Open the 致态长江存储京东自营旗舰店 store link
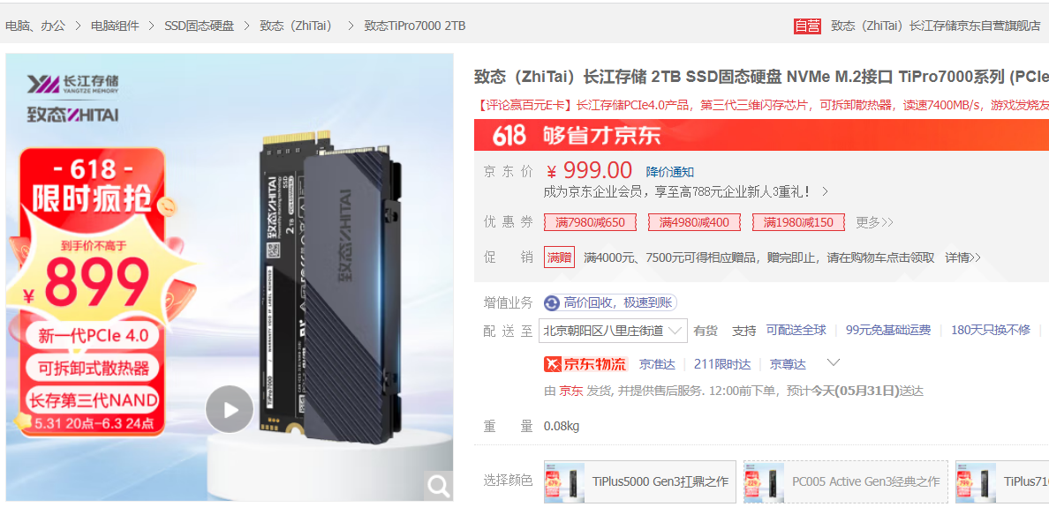 pyautogui.click(x=936, y=26)
